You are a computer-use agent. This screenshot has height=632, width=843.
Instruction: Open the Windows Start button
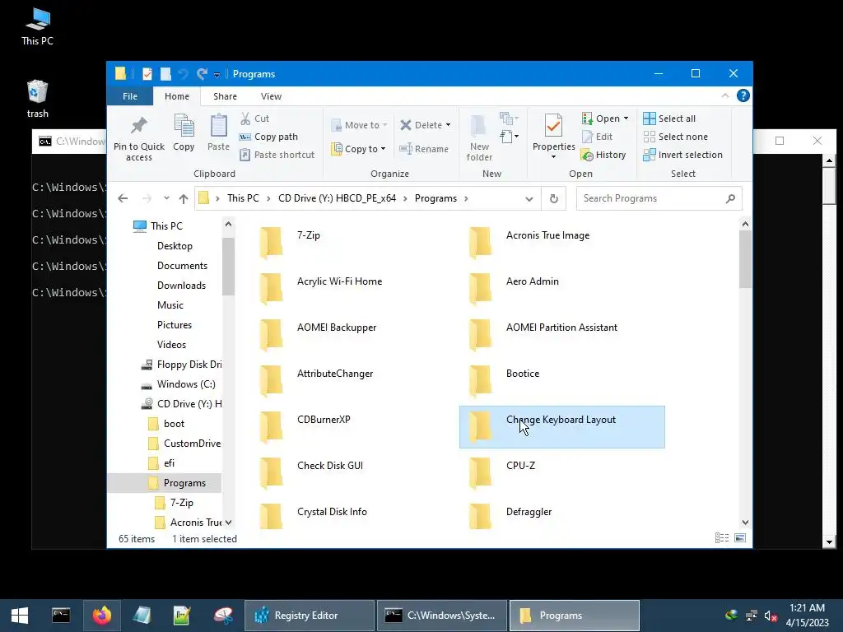(20, 616)
